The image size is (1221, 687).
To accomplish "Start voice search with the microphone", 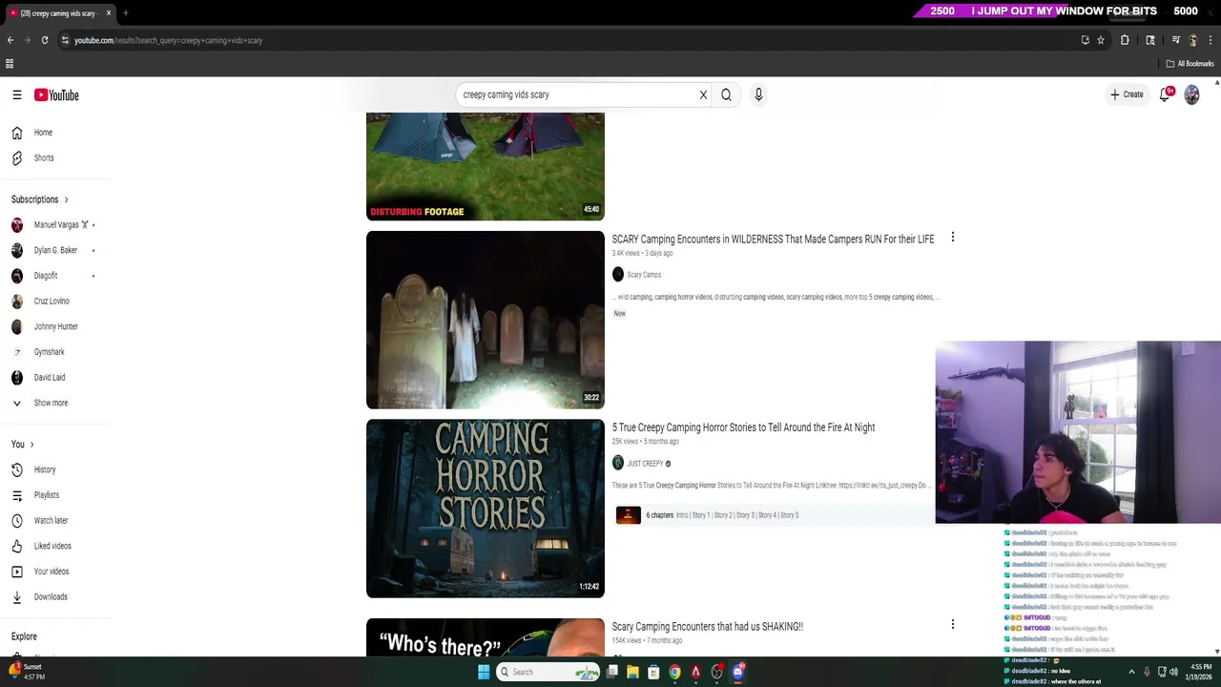I will click(758, 94).
